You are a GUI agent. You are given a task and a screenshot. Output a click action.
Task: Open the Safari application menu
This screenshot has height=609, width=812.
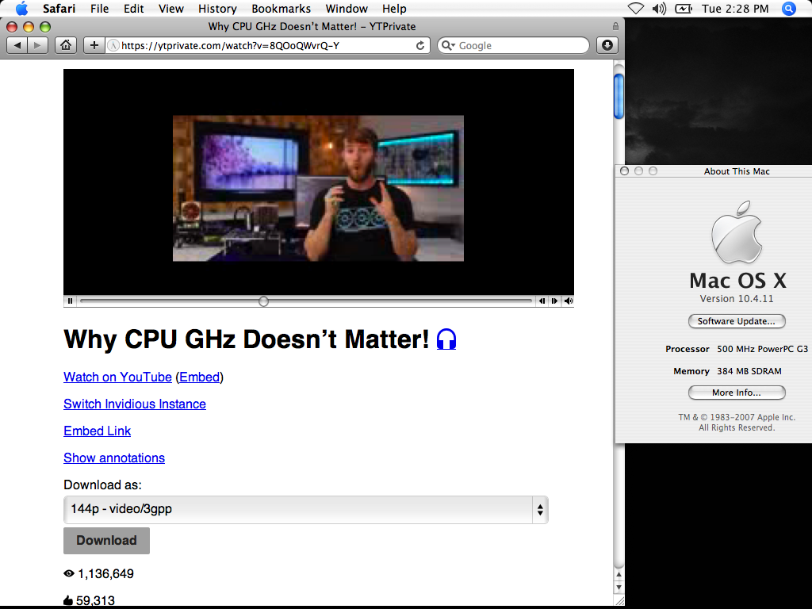(x=59, y=9)
